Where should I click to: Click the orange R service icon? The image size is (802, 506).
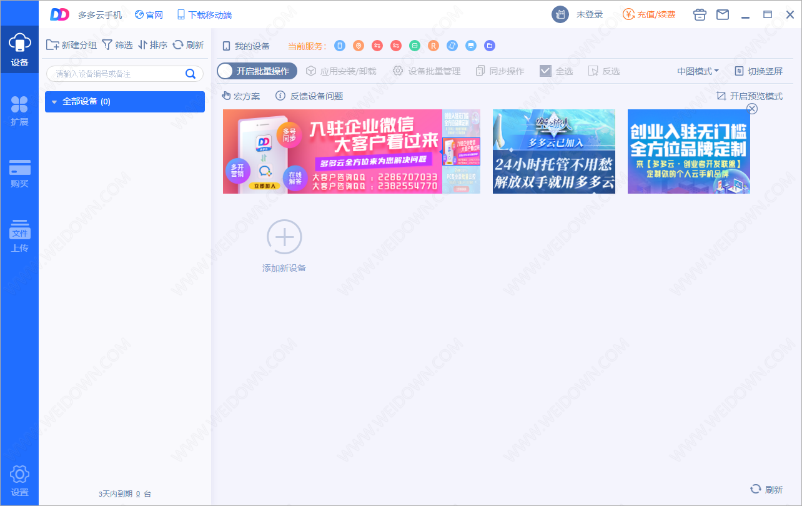pos(433,46)
